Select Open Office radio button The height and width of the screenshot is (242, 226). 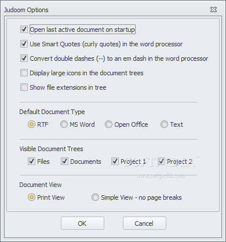pos(108,124)
